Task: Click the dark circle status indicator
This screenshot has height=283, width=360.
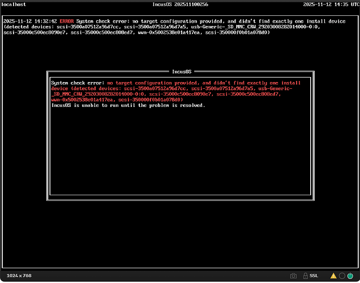Action: pyautogui.click(x=342, y=276)
